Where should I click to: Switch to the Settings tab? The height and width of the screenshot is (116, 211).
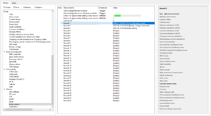pos(6,3)
